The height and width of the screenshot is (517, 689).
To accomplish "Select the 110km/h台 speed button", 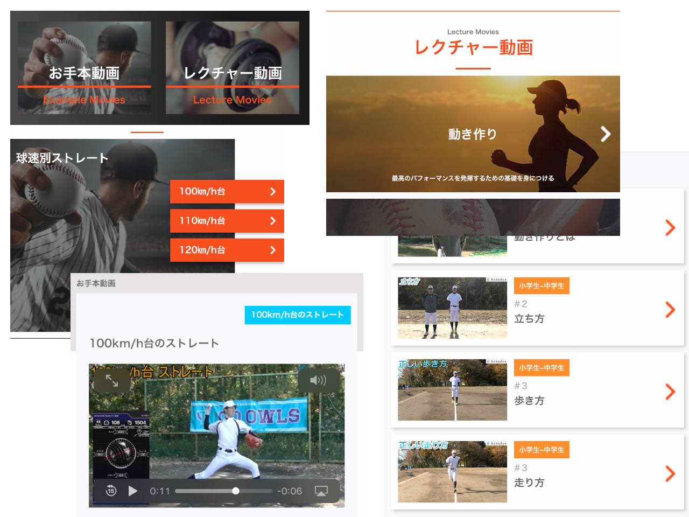I will [x=227, y=221].
